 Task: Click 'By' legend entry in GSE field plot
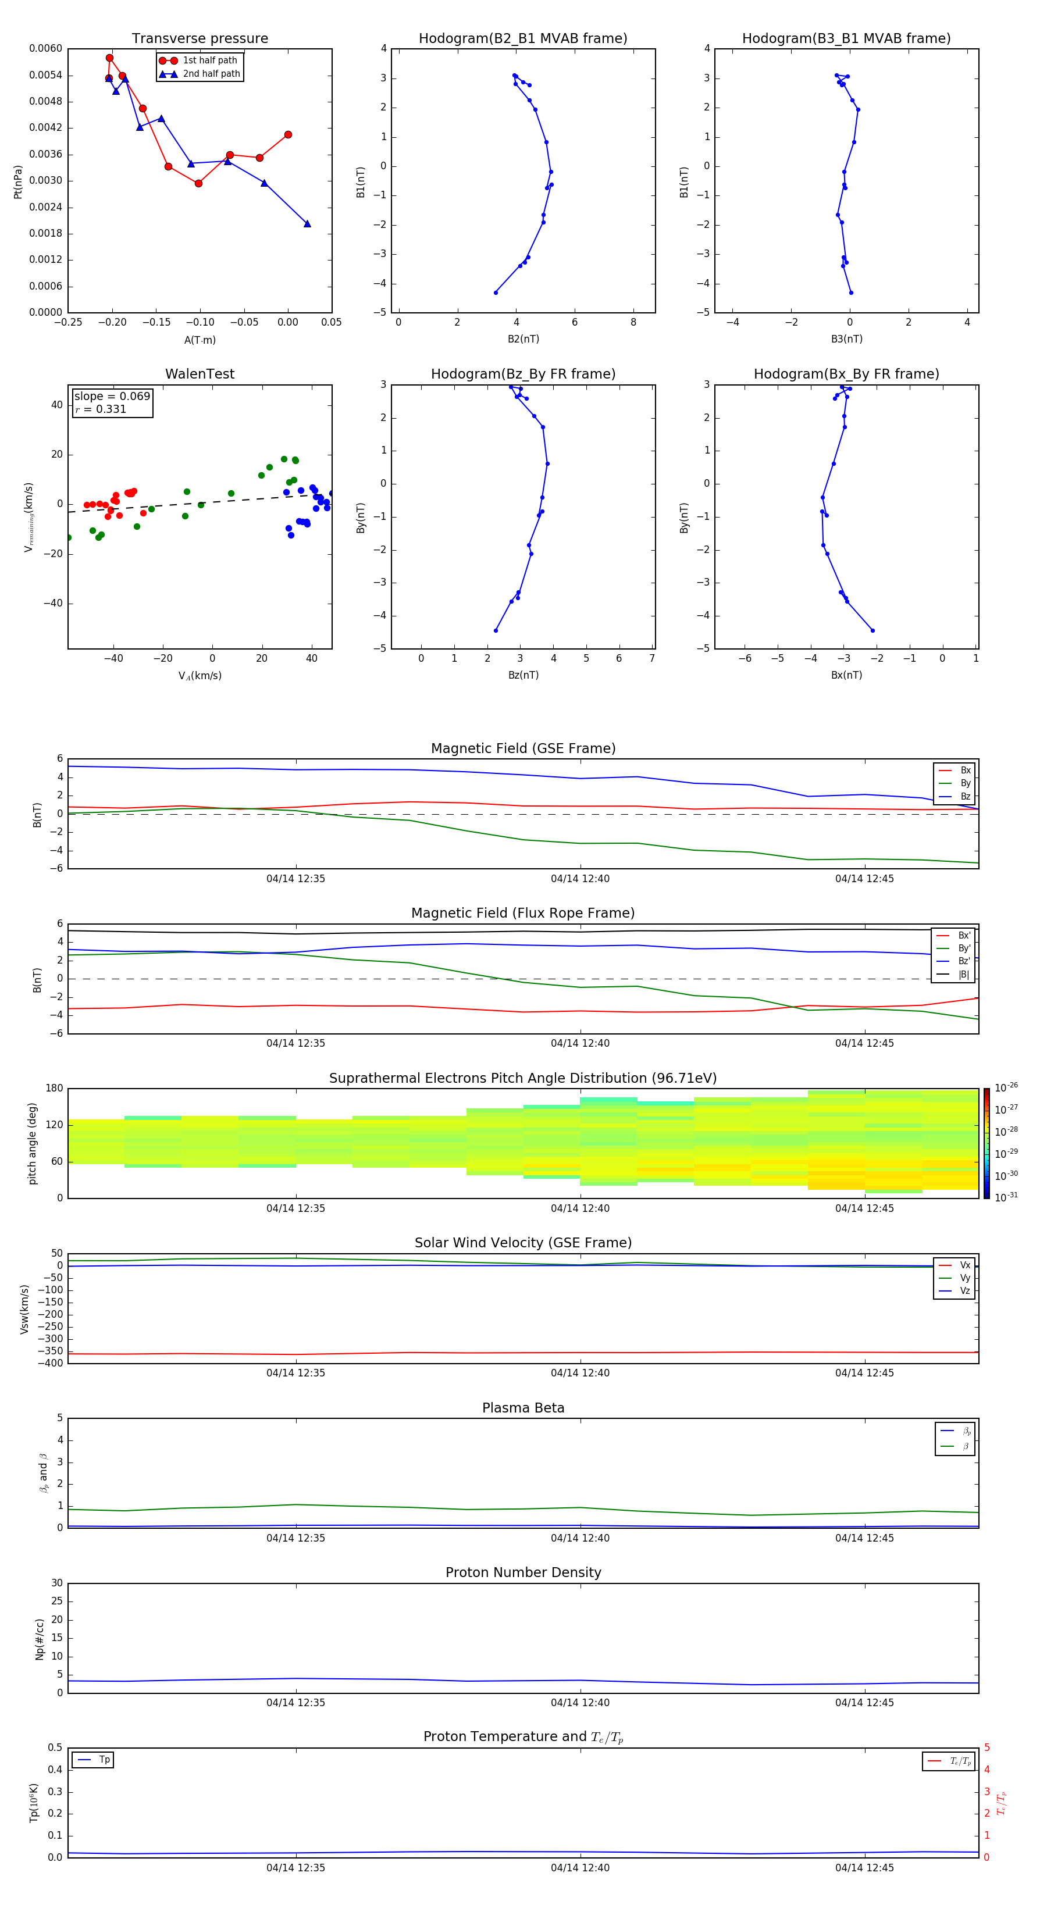pos(955,784)
